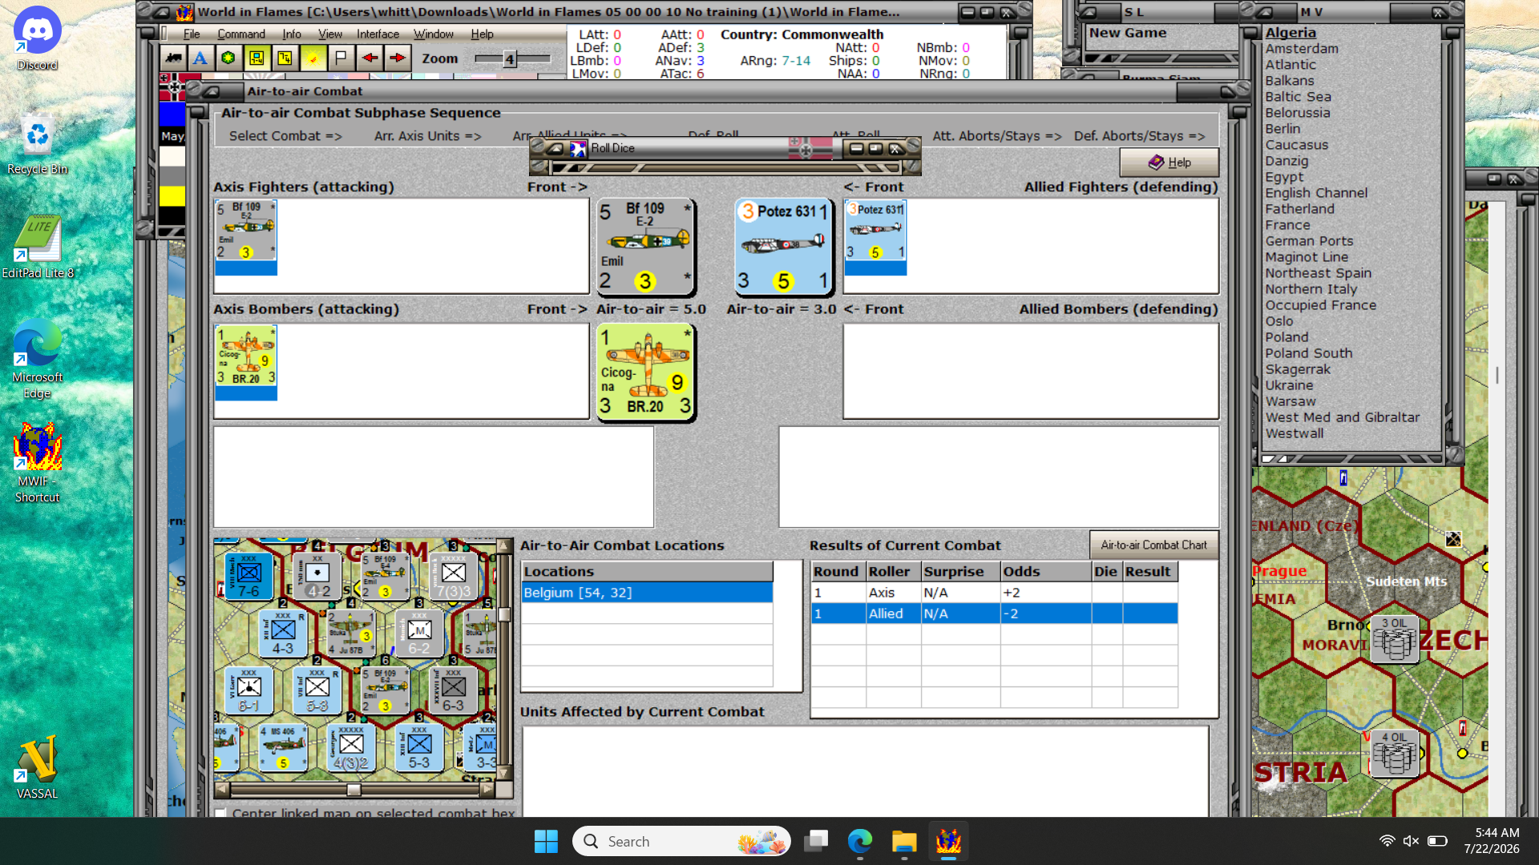
Task: Open the Help menu in menu bar
Action: pos(482,34)
